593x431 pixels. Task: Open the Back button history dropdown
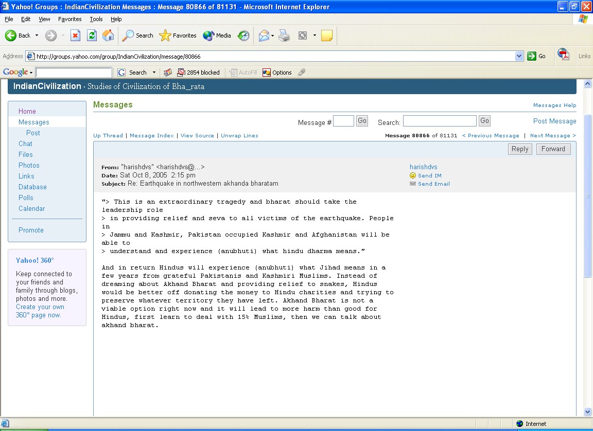point(37,35)
